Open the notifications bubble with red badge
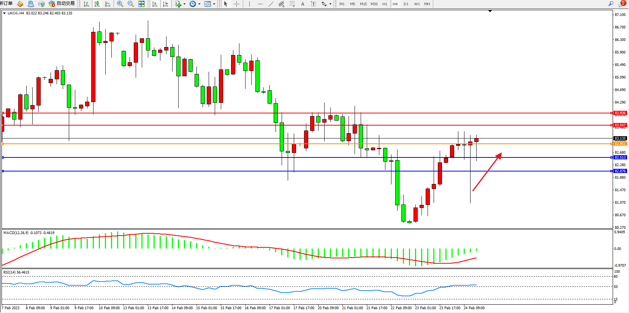Image resolution: width=629 pixels, height=313 pixels. point(622,3)
